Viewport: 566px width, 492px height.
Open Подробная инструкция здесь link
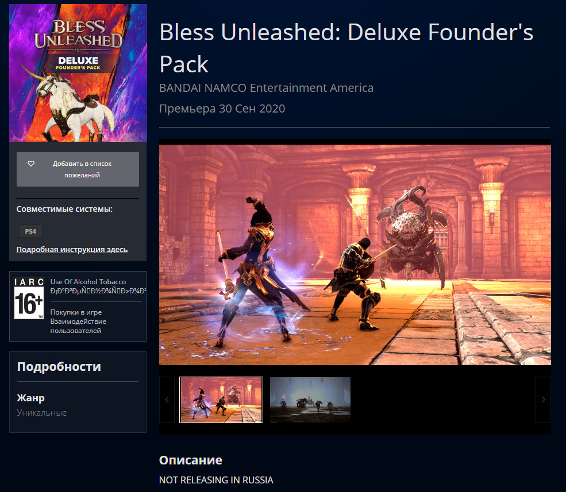[x=72, y=250]
